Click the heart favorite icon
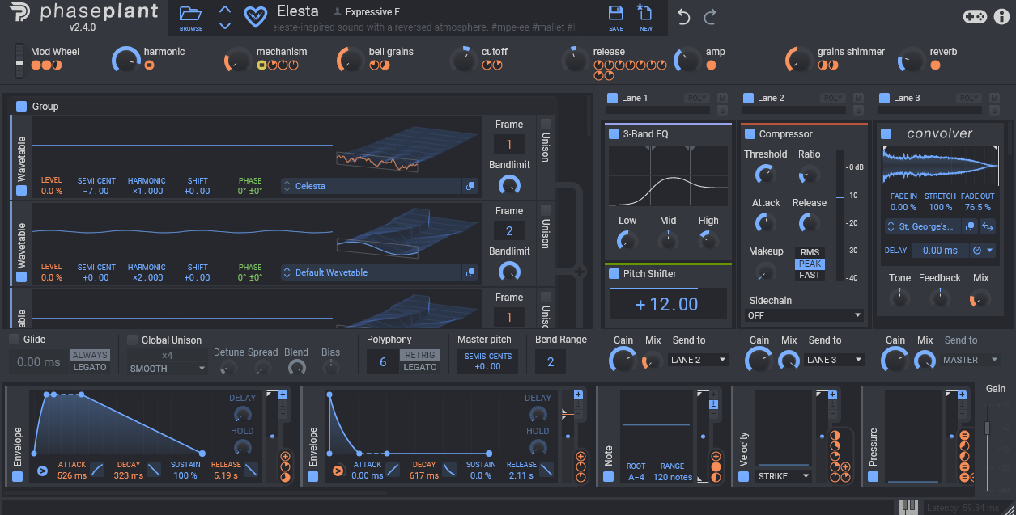The height and width of the screenshot is (515, 1016). (x=256, y=16)
